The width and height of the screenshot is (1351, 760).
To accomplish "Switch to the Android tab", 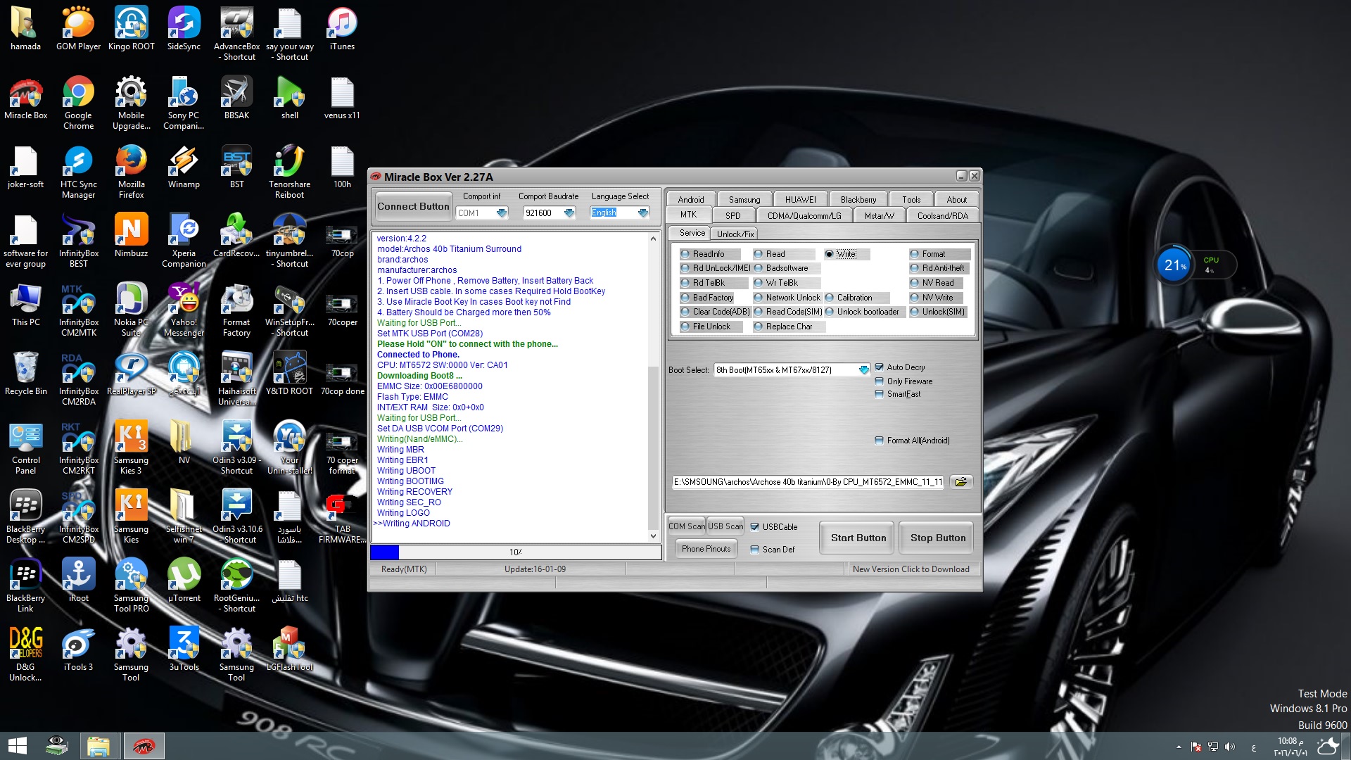I will (x=690, y=200).
